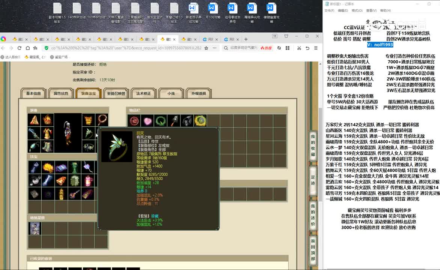The image size is (440, 270).
Task: Click the spearhead inventory item
Action: point(174,121)
